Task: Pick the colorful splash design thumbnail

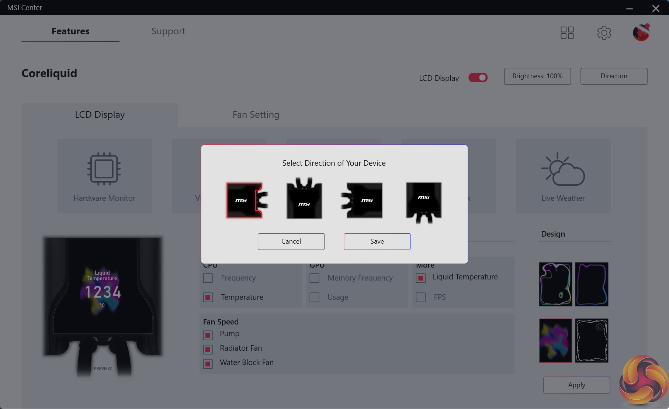Action: coord(555,340)
